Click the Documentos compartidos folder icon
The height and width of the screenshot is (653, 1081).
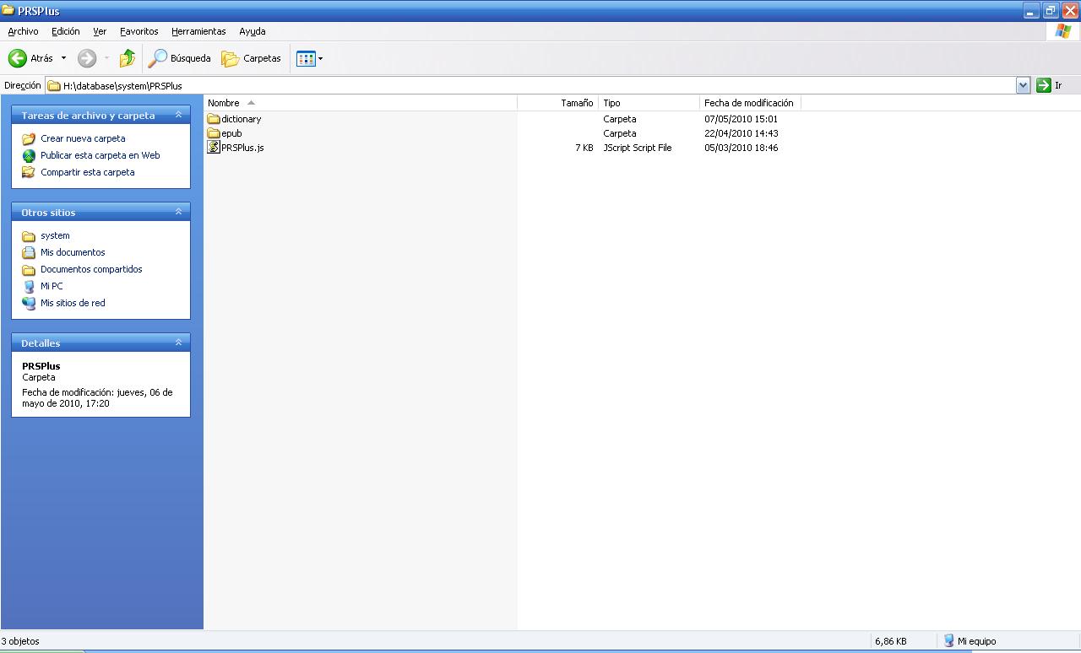tap(29, 269)
